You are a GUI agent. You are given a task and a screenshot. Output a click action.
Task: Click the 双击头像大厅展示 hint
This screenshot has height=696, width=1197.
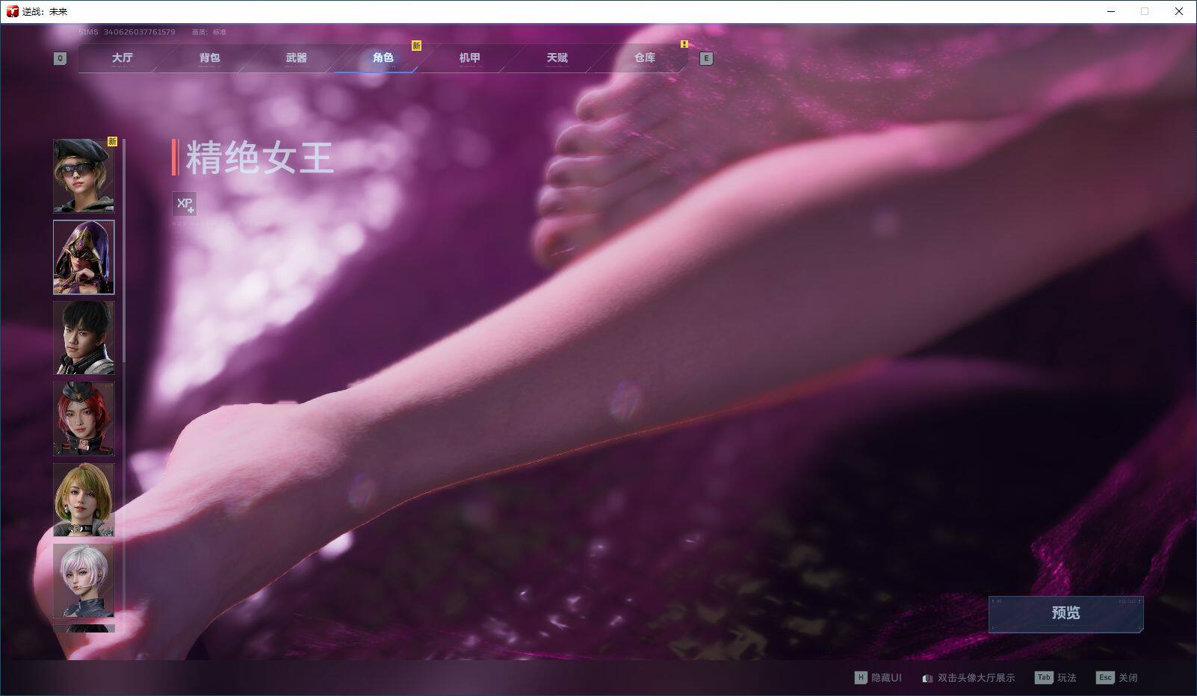click(x=968, y=678)
